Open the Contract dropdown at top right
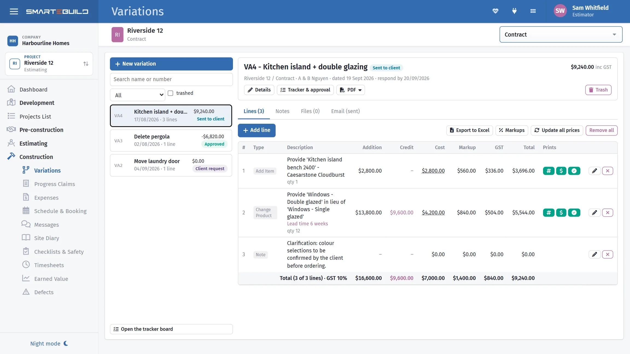Screen dimensions: 630x354 561,34
